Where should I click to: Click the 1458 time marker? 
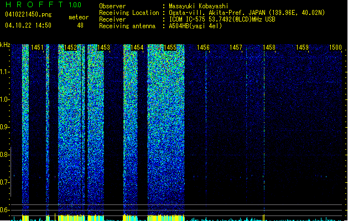(269, 48)
